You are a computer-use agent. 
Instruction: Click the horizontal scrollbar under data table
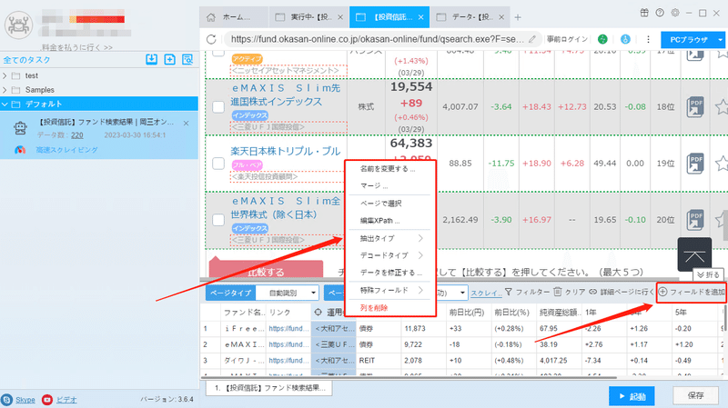click(409, 378)
